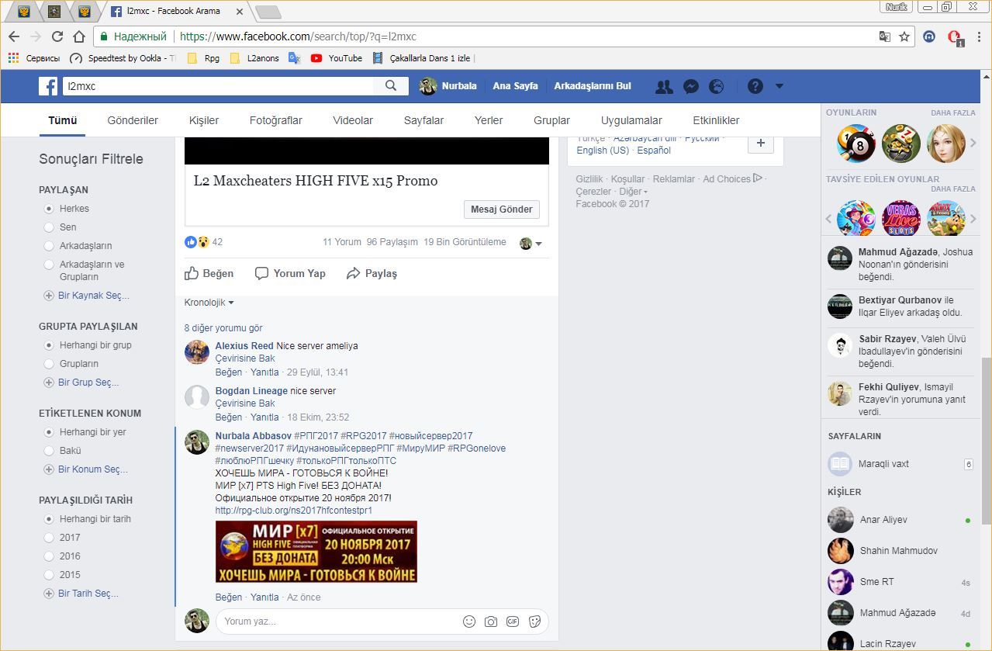Add language with plus button

(x=760, y=143)
